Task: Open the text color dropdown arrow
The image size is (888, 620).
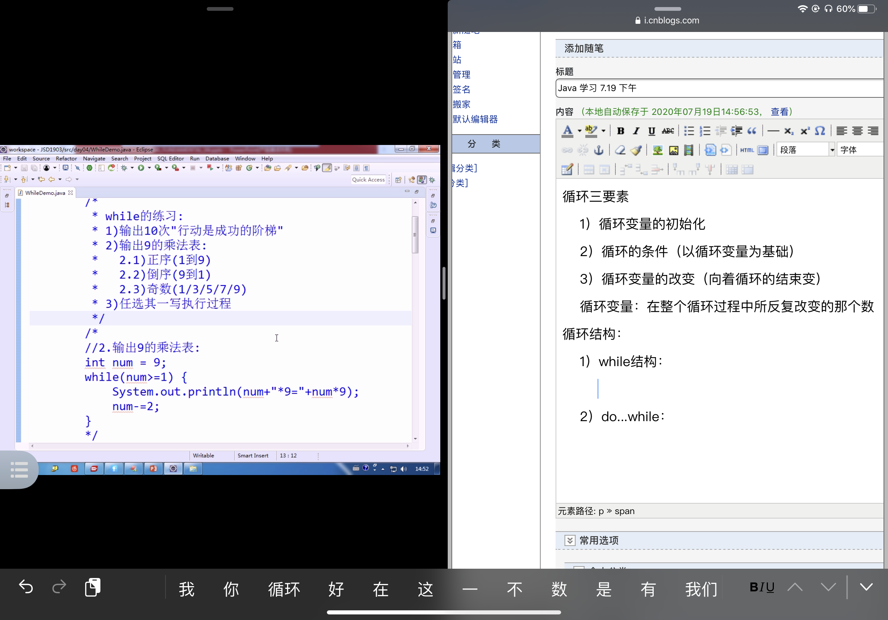Action: [579, 131]
